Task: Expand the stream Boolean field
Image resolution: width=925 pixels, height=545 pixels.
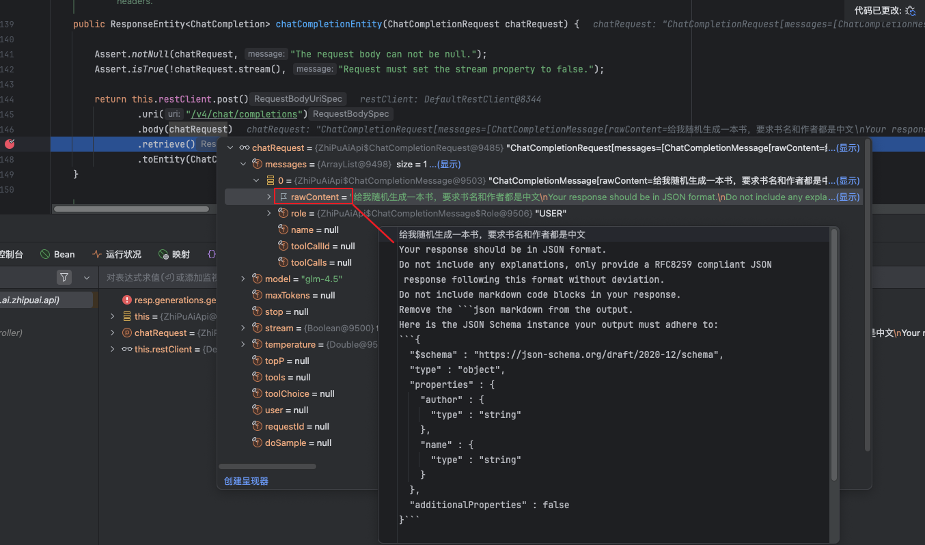Action: click(x=243, y=328)
